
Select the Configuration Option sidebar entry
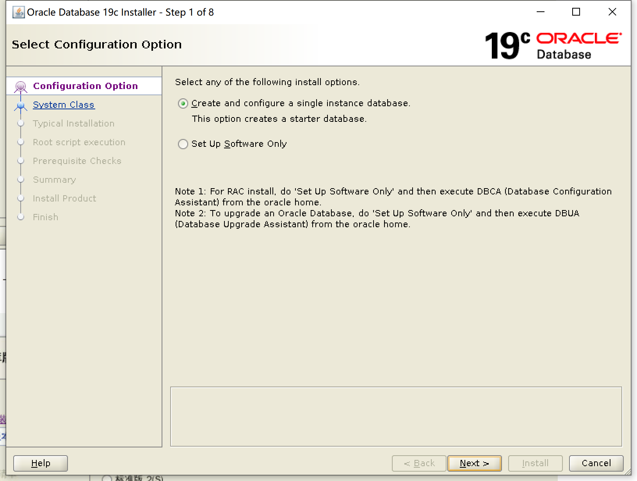(x=85, y=86)
